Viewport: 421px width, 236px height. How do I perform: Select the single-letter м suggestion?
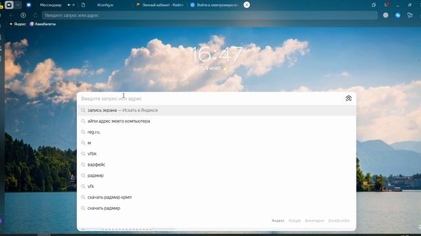click(x=216, y=143)
